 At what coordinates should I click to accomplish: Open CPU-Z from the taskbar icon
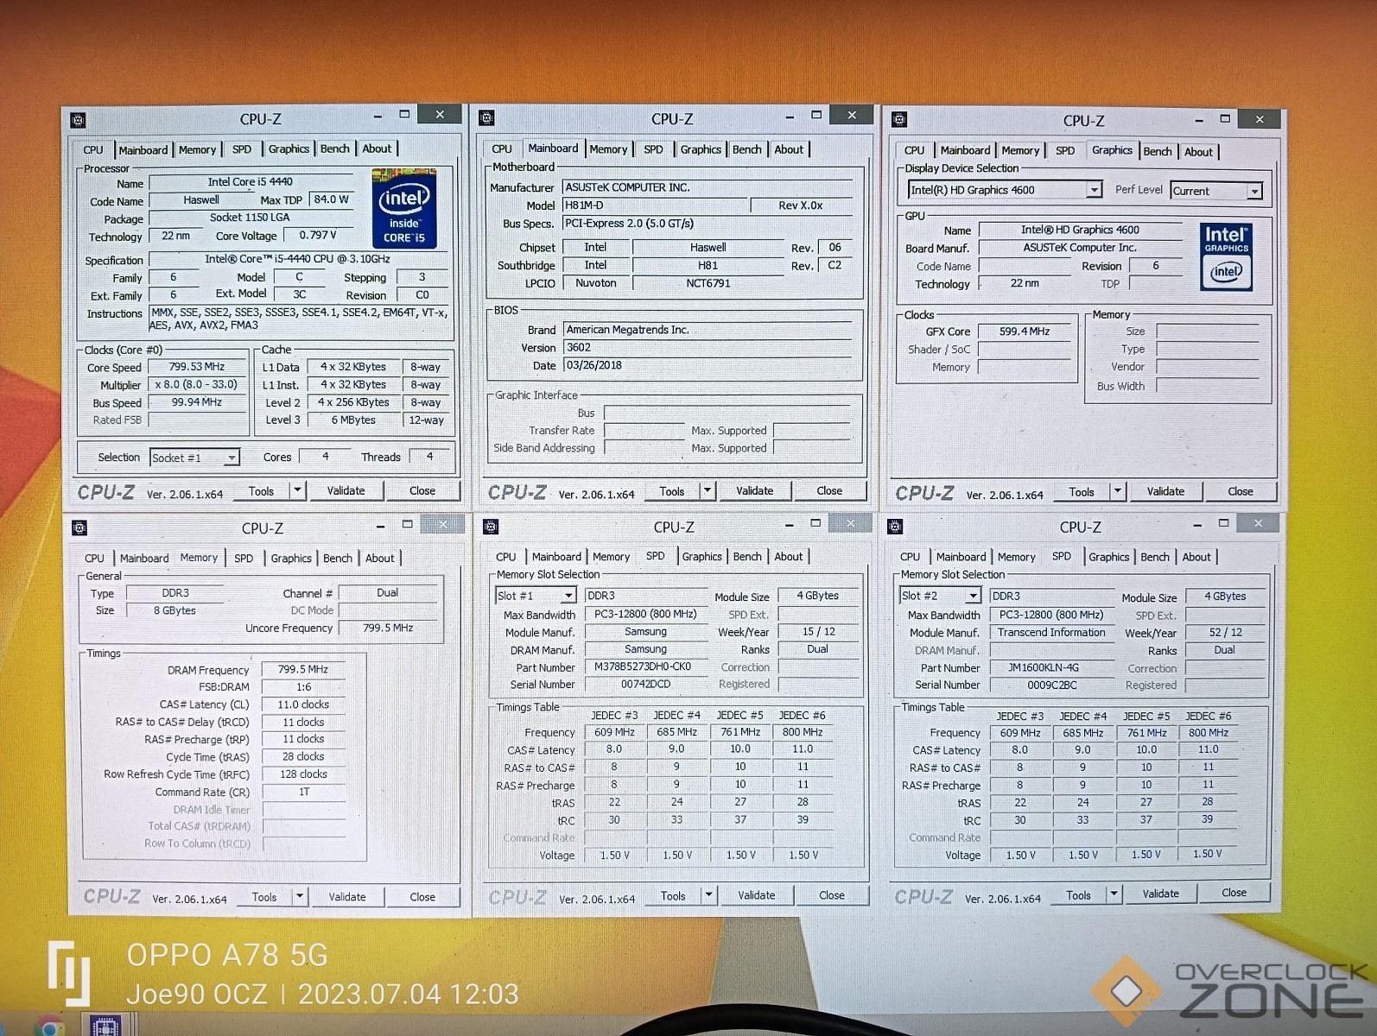[105, 1026]
